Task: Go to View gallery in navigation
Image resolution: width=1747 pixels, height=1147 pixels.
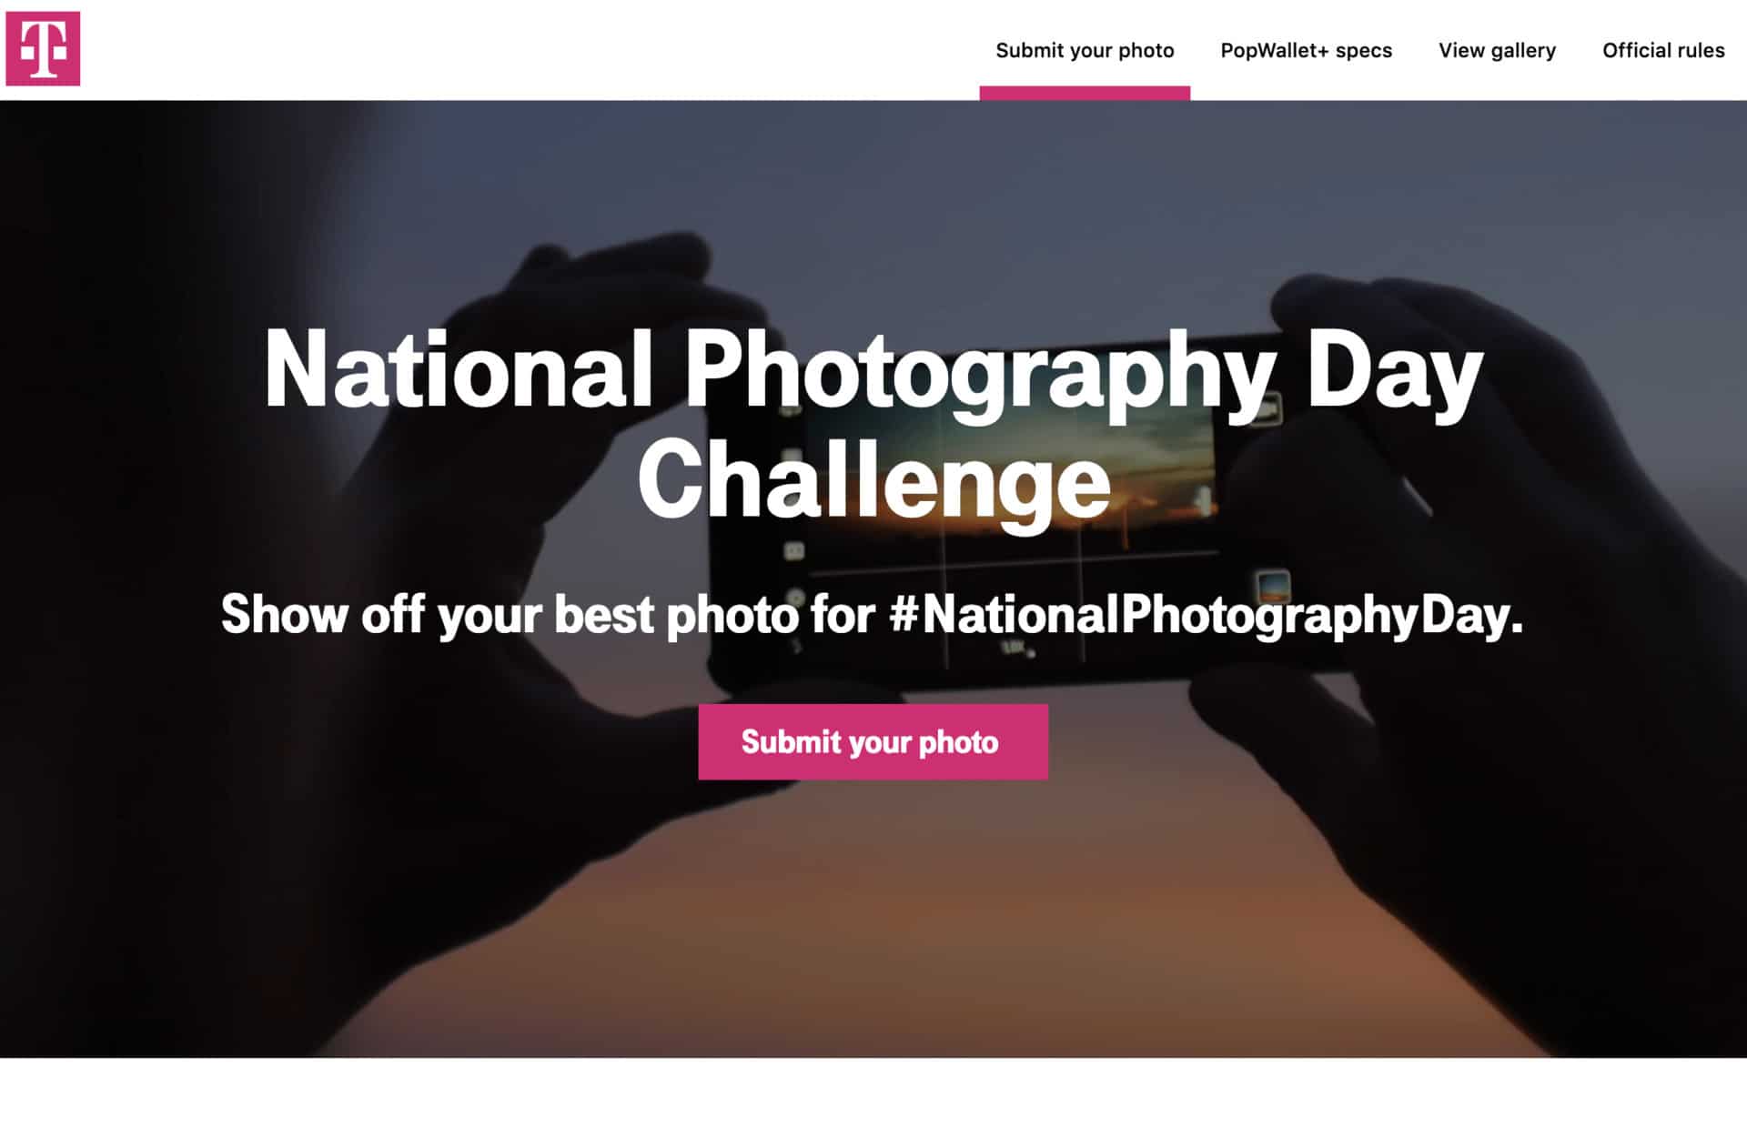Action: pyautogui.click(x=1497, y=51)
